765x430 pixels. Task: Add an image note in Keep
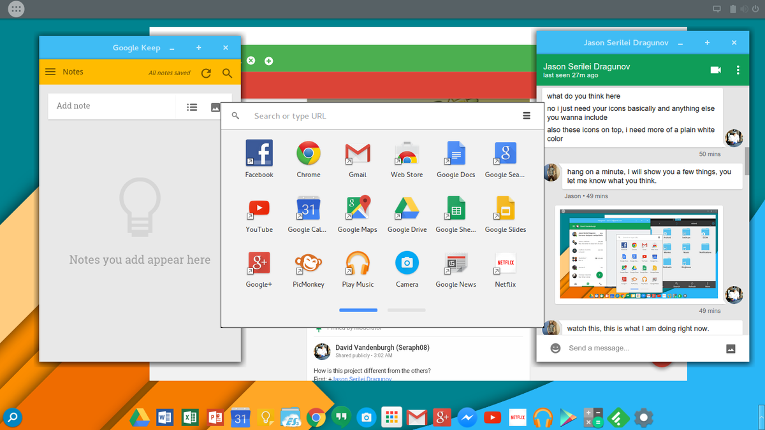[215, 107]
